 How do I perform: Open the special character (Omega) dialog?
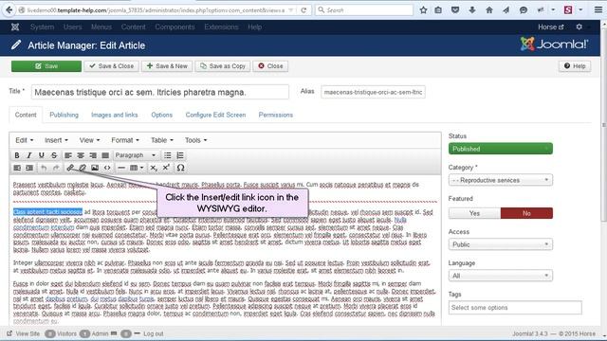(x=180, y=168)
